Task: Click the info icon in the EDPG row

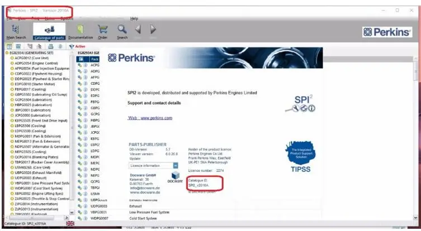Action: click(x=86, y=95)
